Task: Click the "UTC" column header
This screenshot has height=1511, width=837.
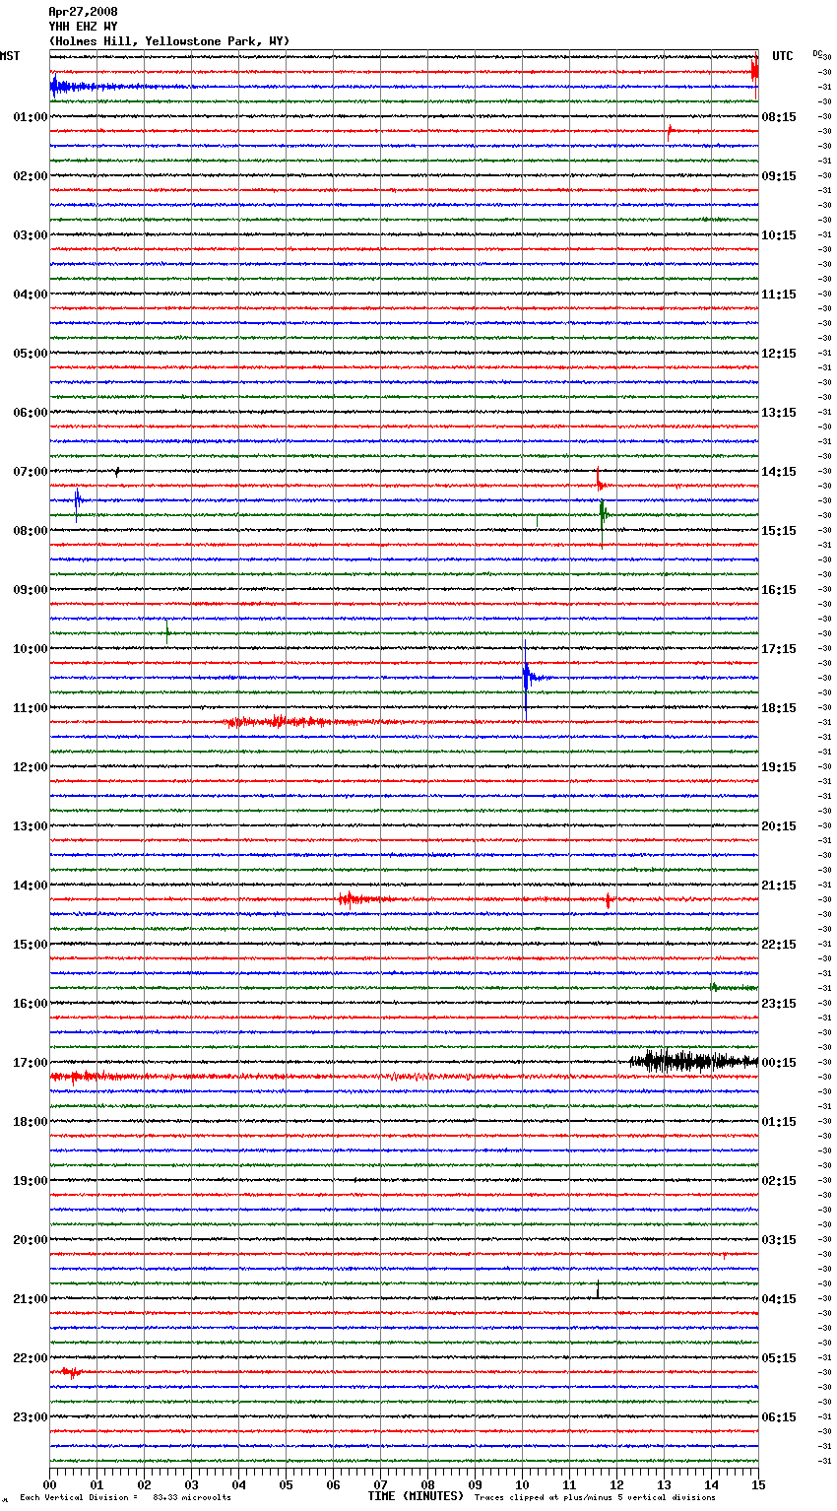Action: [x=783, y=56]
